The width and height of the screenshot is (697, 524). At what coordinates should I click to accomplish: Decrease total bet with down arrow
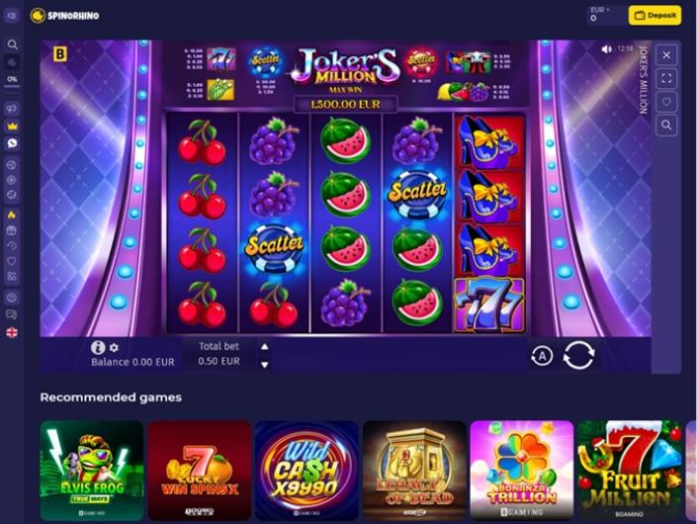265,365
